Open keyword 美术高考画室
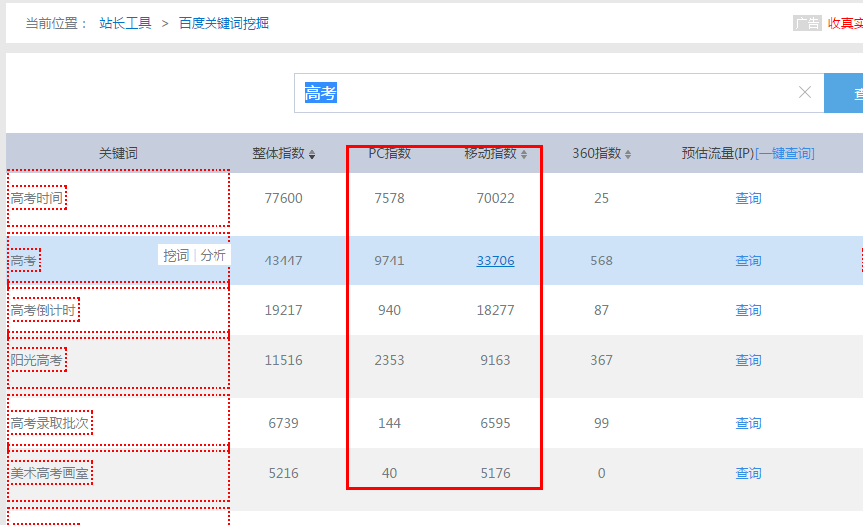Screen dimensions: 863x525 (x=50, y=474)
